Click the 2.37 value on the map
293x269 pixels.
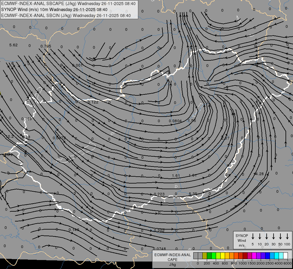pos(225,138)
